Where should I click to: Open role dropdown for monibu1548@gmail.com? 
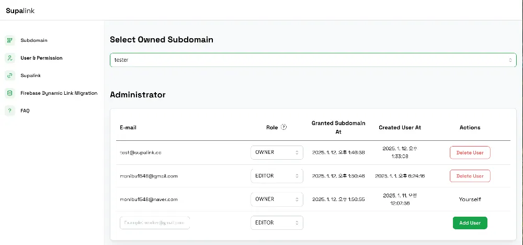point(277,176)
